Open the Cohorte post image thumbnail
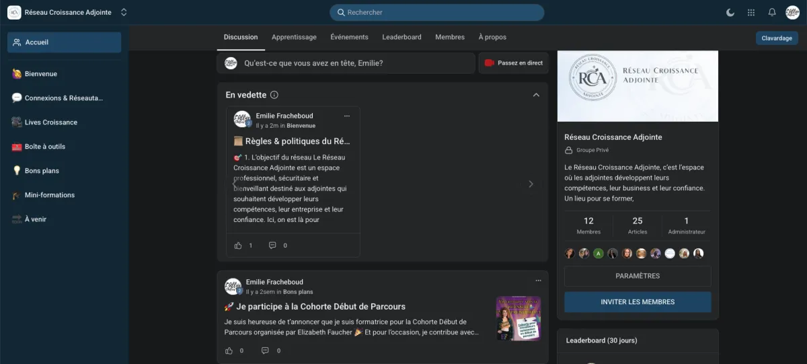Viewport: 807px width, 364px height. point(518,318)
